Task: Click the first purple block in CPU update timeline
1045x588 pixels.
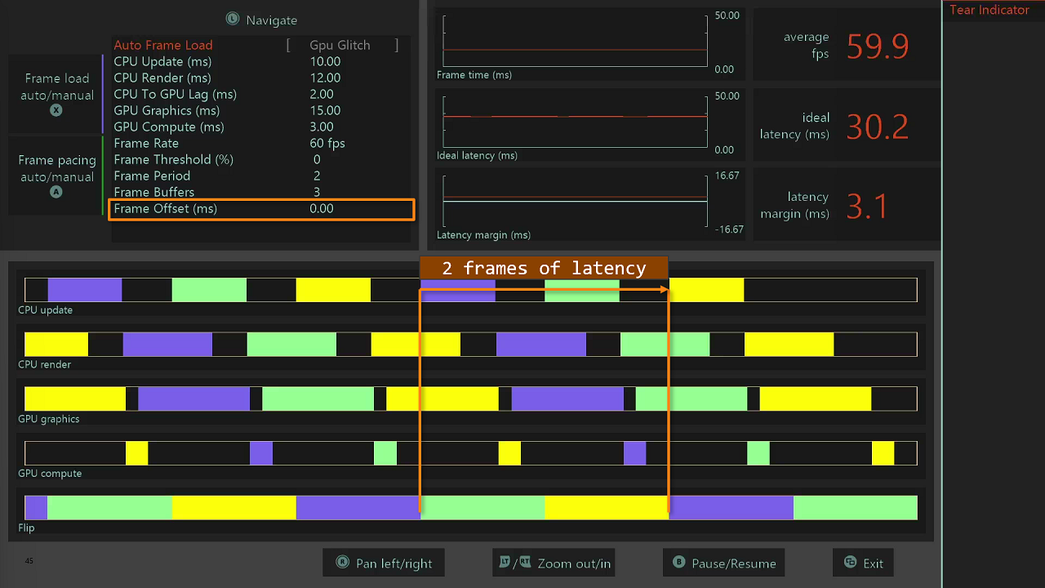Action: coord(85,290)
